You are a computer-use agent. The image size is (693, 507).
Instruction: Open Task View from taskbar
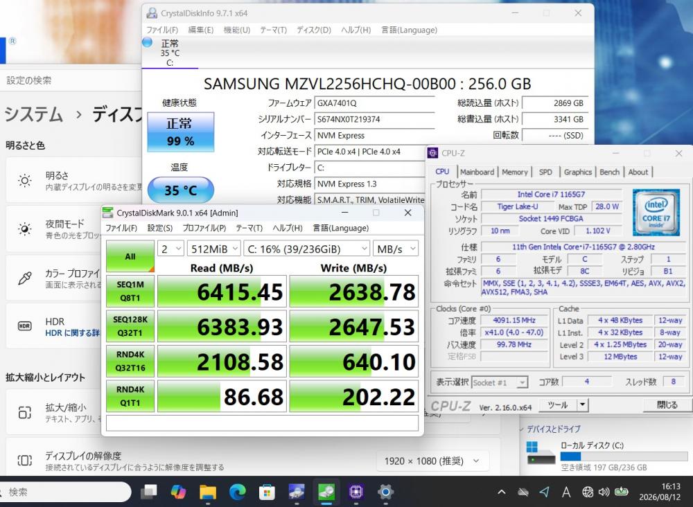[x=149, y=492]
